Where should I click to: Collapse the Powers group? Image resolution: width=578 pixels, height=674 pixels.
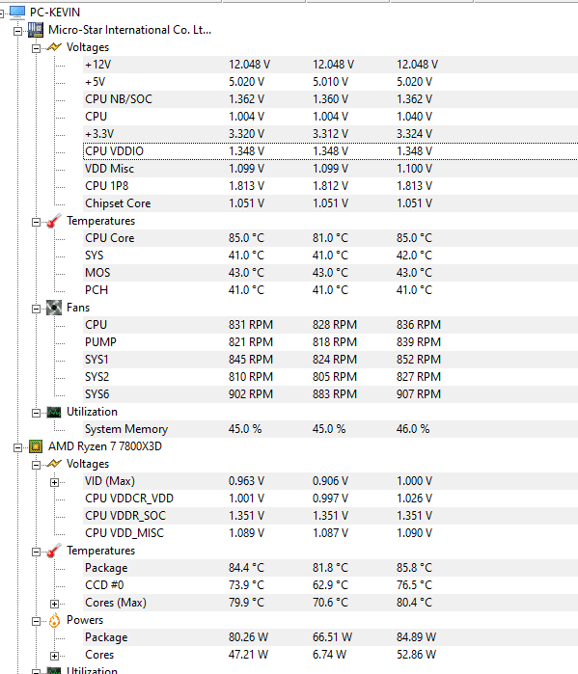click(36, 622)
